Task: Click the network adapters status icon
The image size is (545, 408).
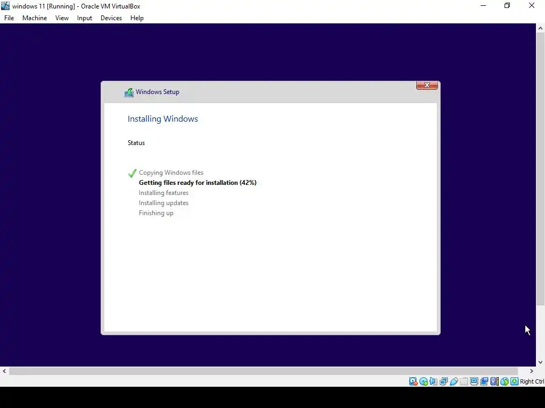Action: point(443,381)
